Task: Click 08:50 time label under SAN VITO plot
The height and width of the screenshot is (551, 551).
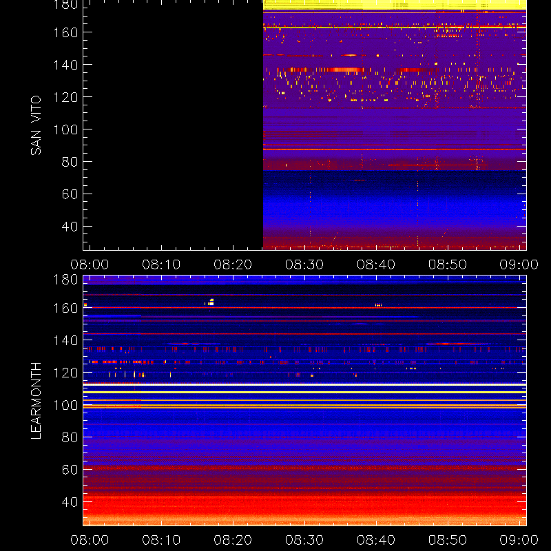Action: 447,264
